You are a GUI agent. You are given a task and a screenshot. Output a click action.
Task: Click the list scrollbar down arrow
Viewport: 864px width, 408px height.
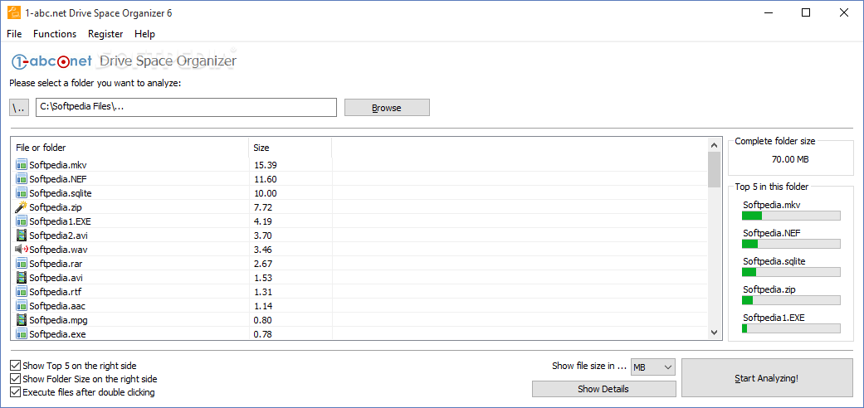[x=714, y=333]
